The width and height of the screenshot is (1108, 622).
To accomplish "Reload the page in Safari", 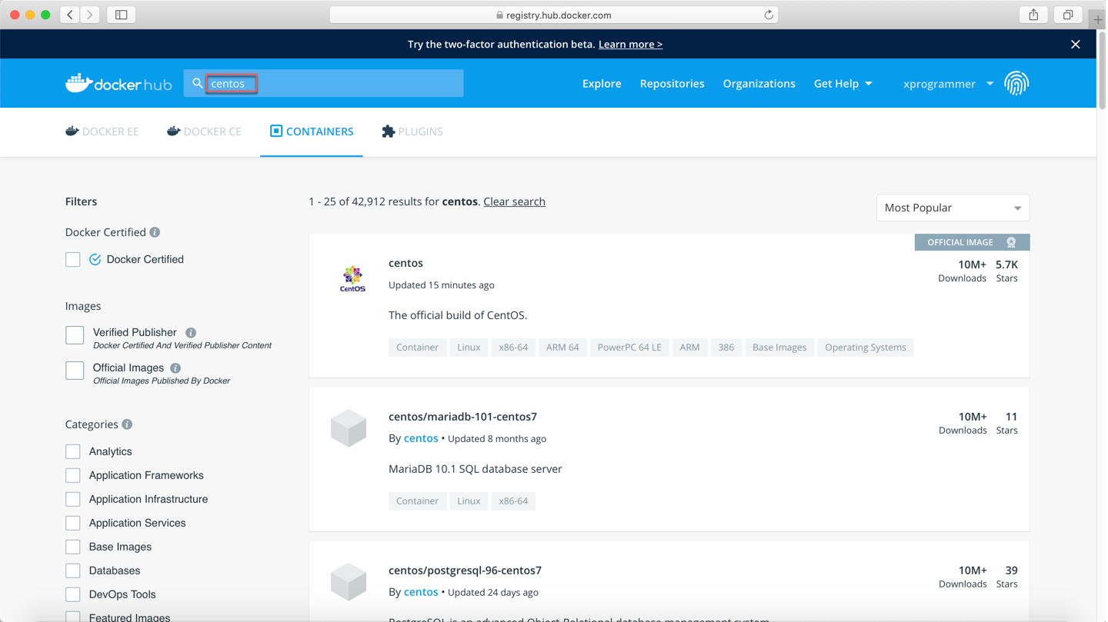I will (x=768, y=15).
